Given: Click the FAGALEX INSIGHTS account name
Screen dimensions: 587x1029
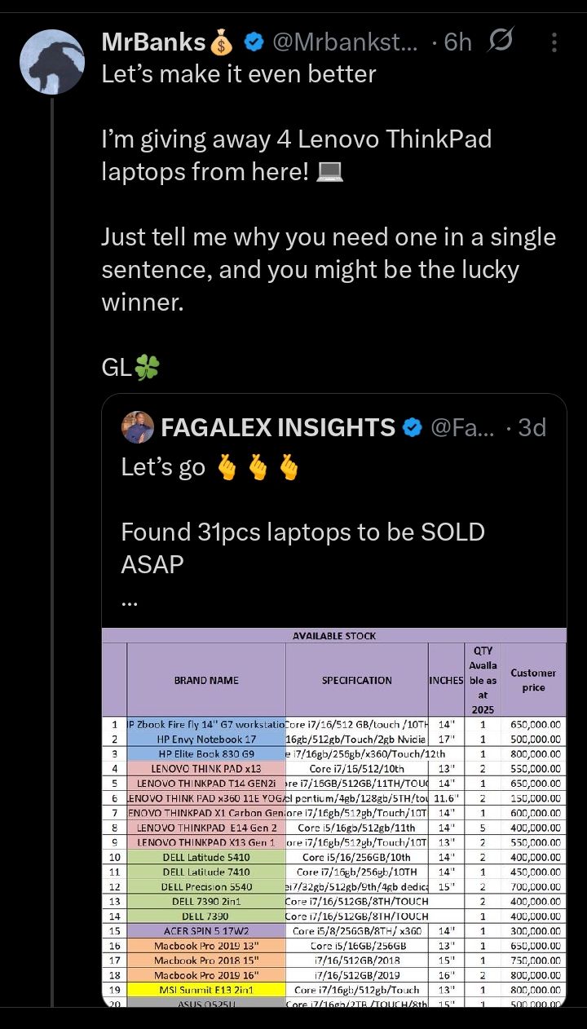Looking at the screenshot, I should click(277, 427).
